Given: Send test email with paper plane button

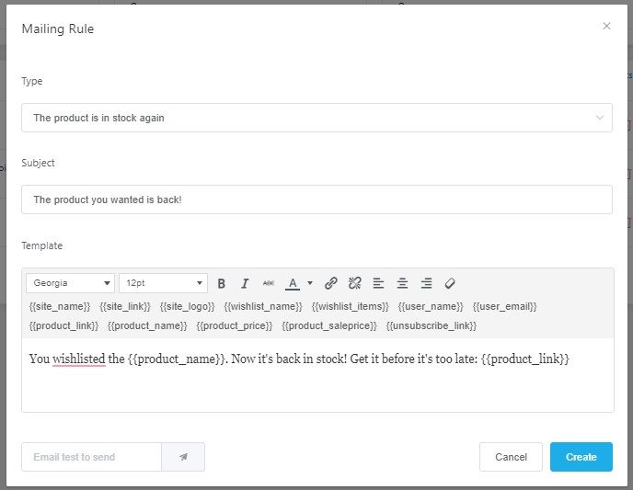Looking at the screenshot, I should (x=183, y=457).
